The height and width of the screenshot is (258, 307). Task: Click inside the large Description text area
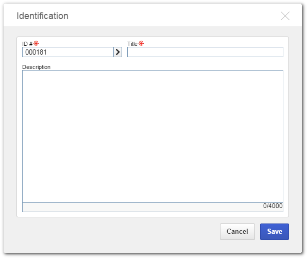[152, 136]
